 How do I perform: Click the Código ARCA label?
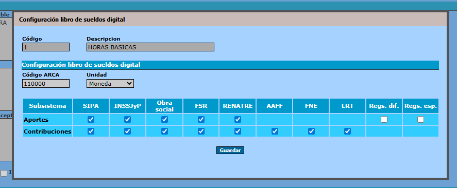[41, 74]
